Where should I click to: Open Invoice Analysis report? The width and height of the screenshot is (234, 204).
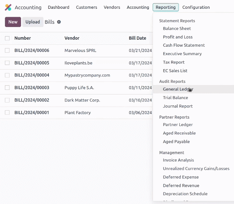(178, 160)
